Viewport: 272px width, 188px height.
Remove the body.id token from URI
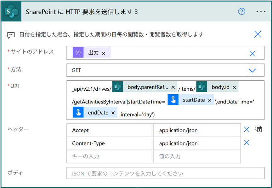pos(234,87)
